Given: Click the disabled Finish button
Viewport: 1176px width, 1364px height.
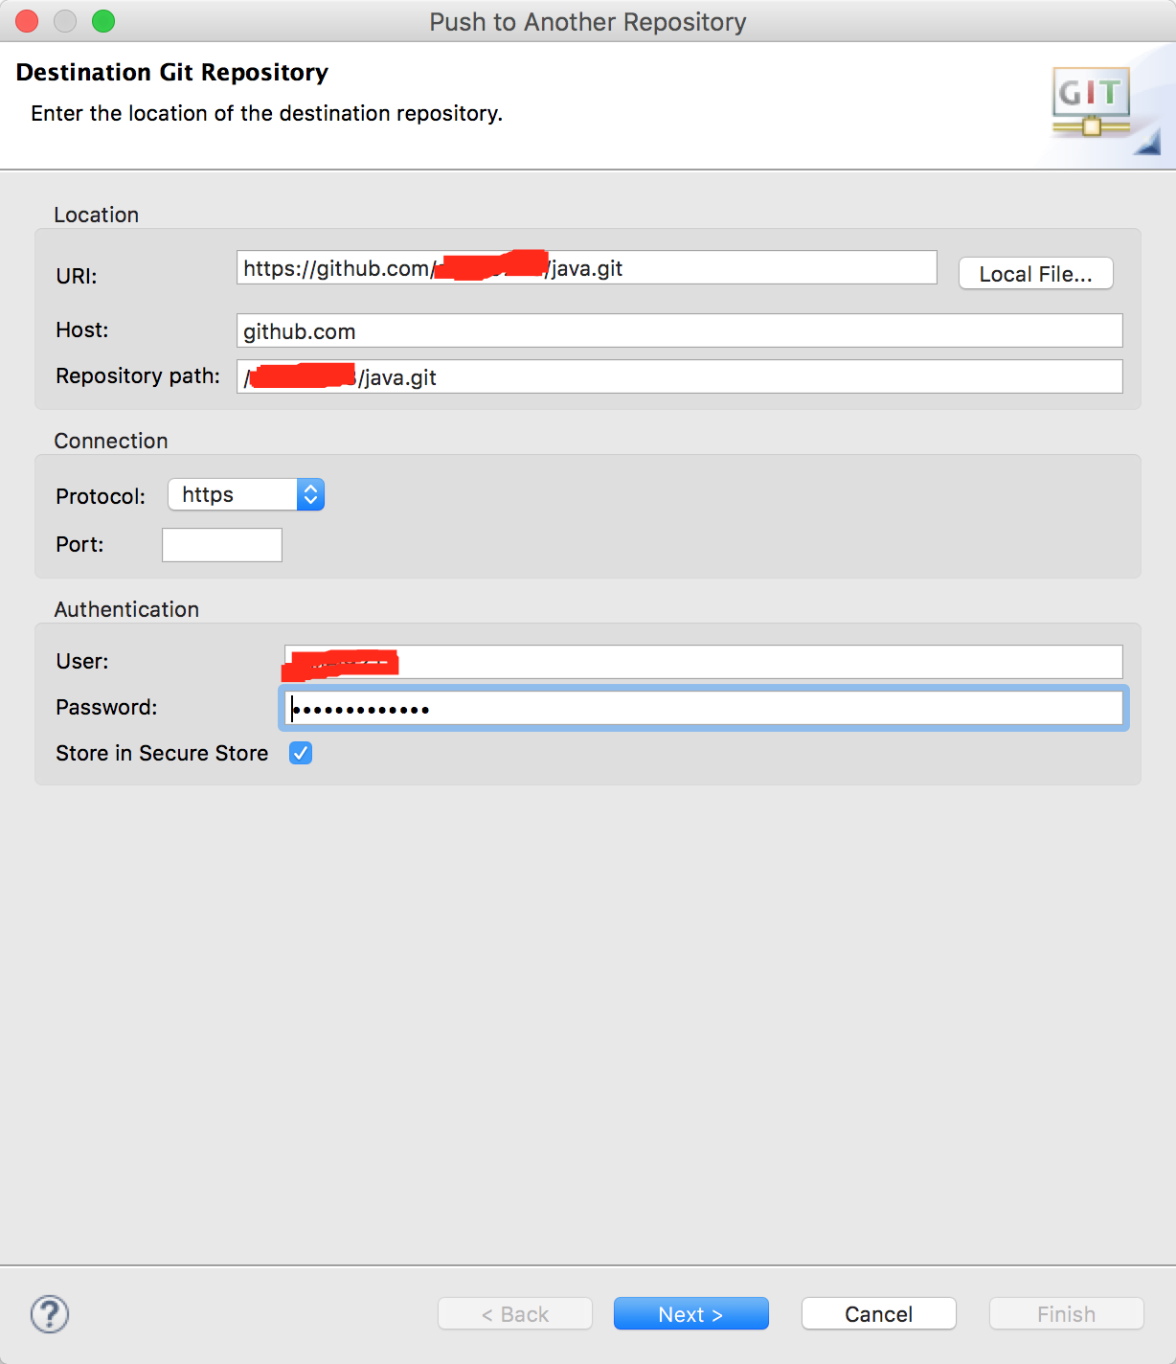Looking at the screenshot, I should tap(1066, 1314).
